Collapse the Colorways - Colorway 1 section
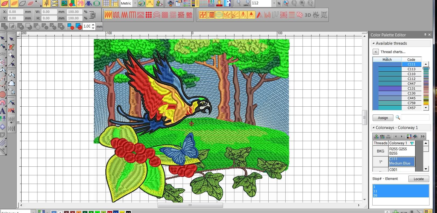 click(373, 127)
